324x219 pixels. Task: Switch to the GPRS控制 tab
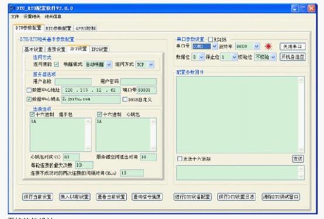point(85,28)
